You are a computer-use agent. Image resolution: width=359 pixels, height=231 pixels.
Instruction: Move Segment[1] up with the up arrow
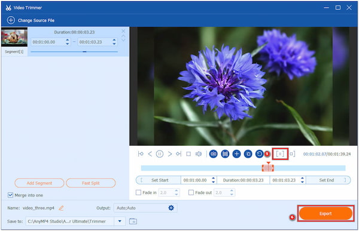click(123, 36)
